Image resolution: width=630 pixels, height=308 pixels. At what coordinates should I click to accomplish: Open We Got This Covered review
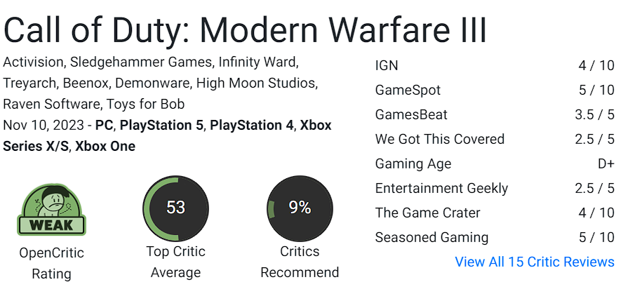[x=439, y=139]
